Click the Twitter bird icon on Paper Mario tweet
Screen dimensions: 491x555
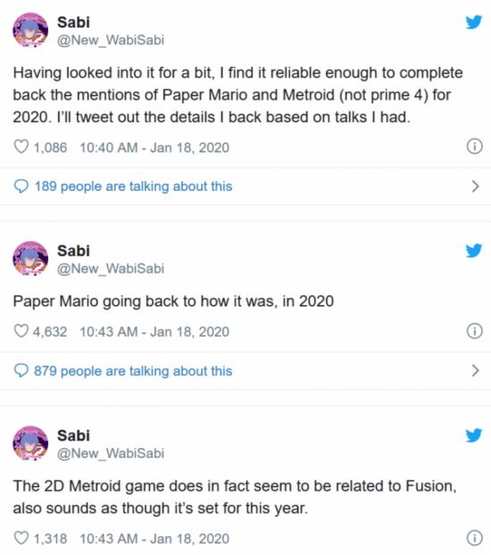[x=474, y=251]
